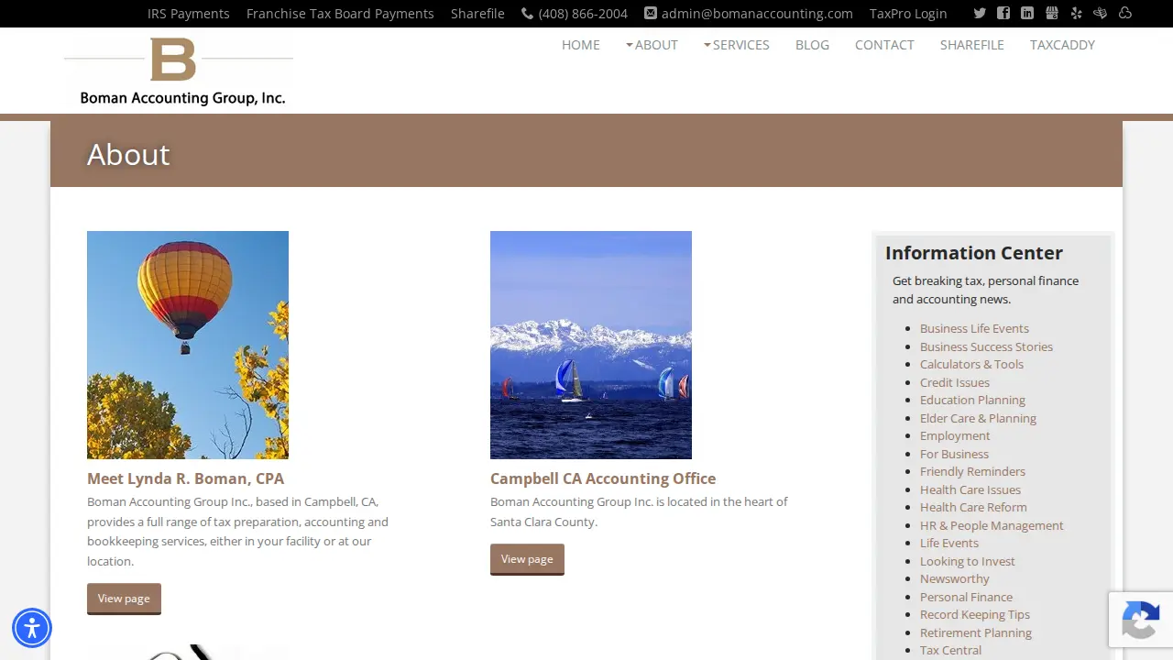The image size is (1173, 660).
Task: Expand the ABOUT dropdown menu
Action: pos(652,45)
